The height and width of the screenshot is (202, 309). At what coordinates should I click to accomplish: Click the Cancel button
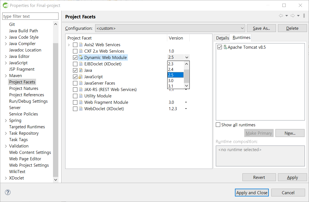click(x=288, y=193)
